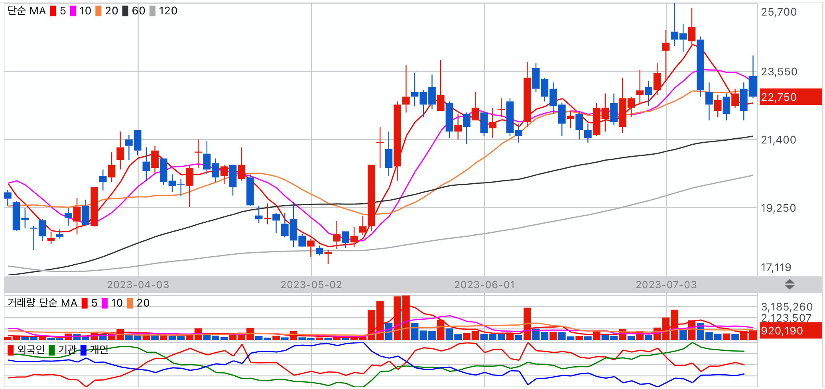Click the magenta MA 10 legend swatch
The width and height of the screenshot is (825, 389).
tap(73, 11)
